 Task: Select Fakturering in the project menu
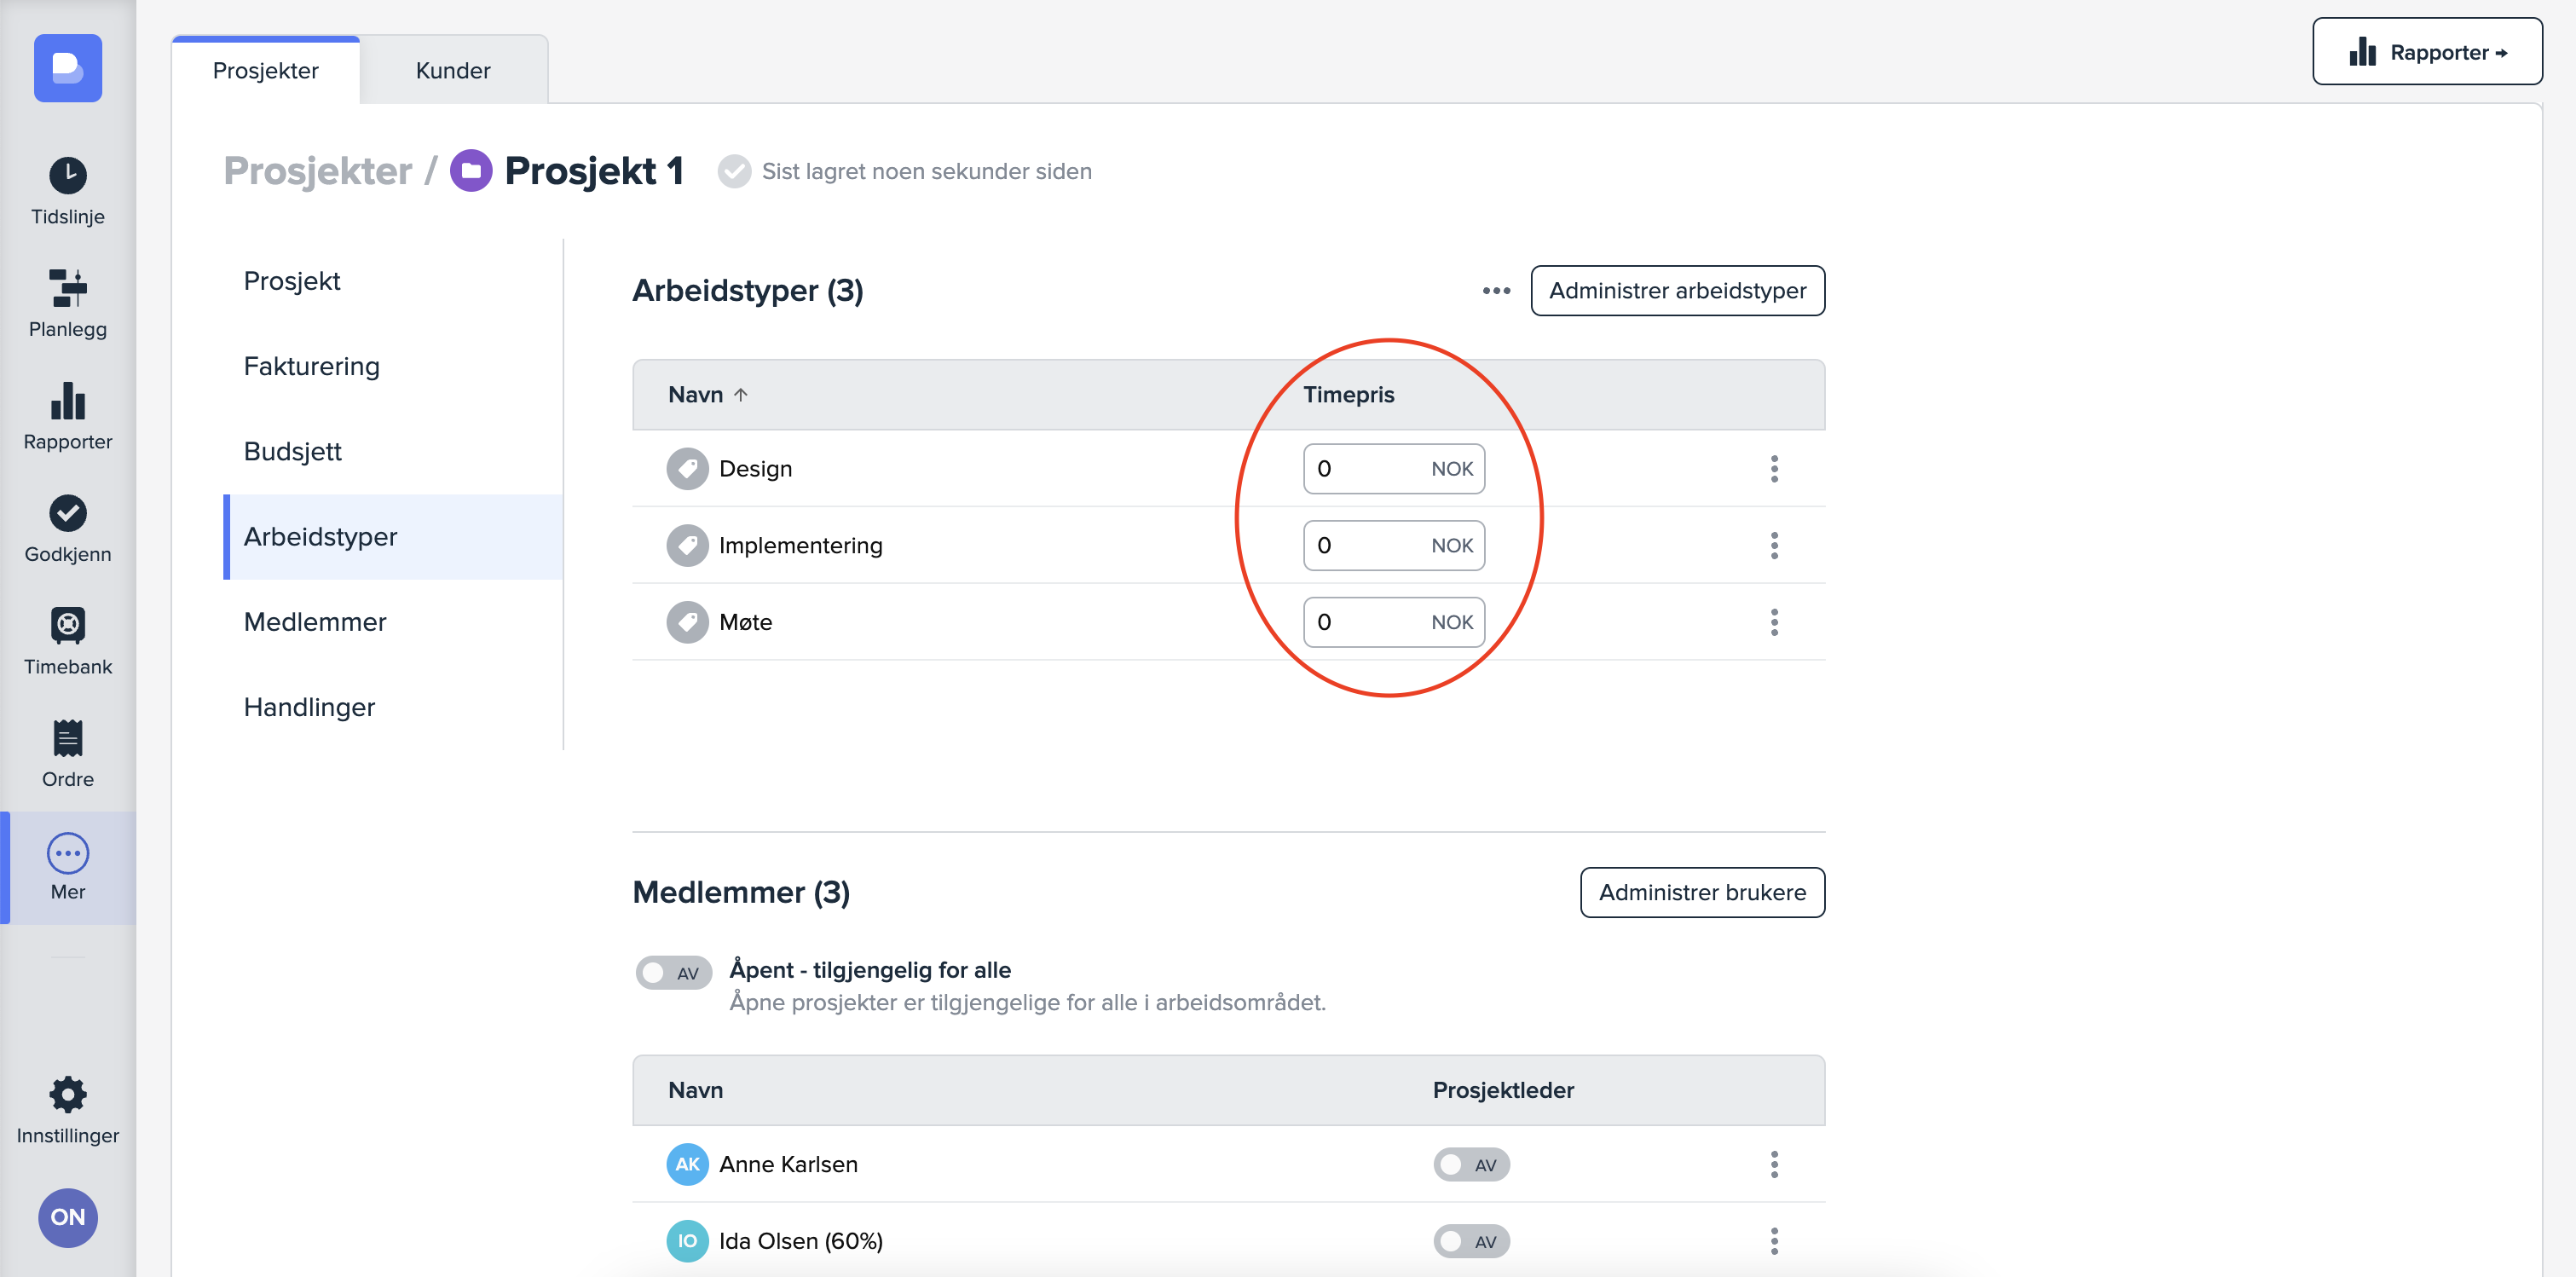pos(312,366)
